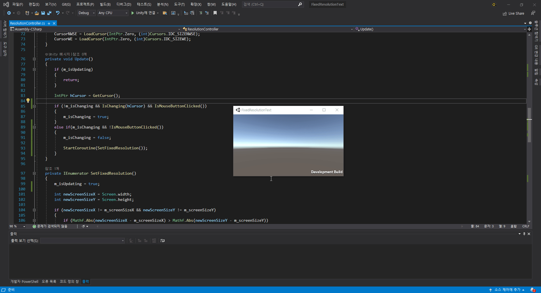Close the Output panel
Image resolution: width=541 pixels, height=293 pixels.
click(529, 234)
